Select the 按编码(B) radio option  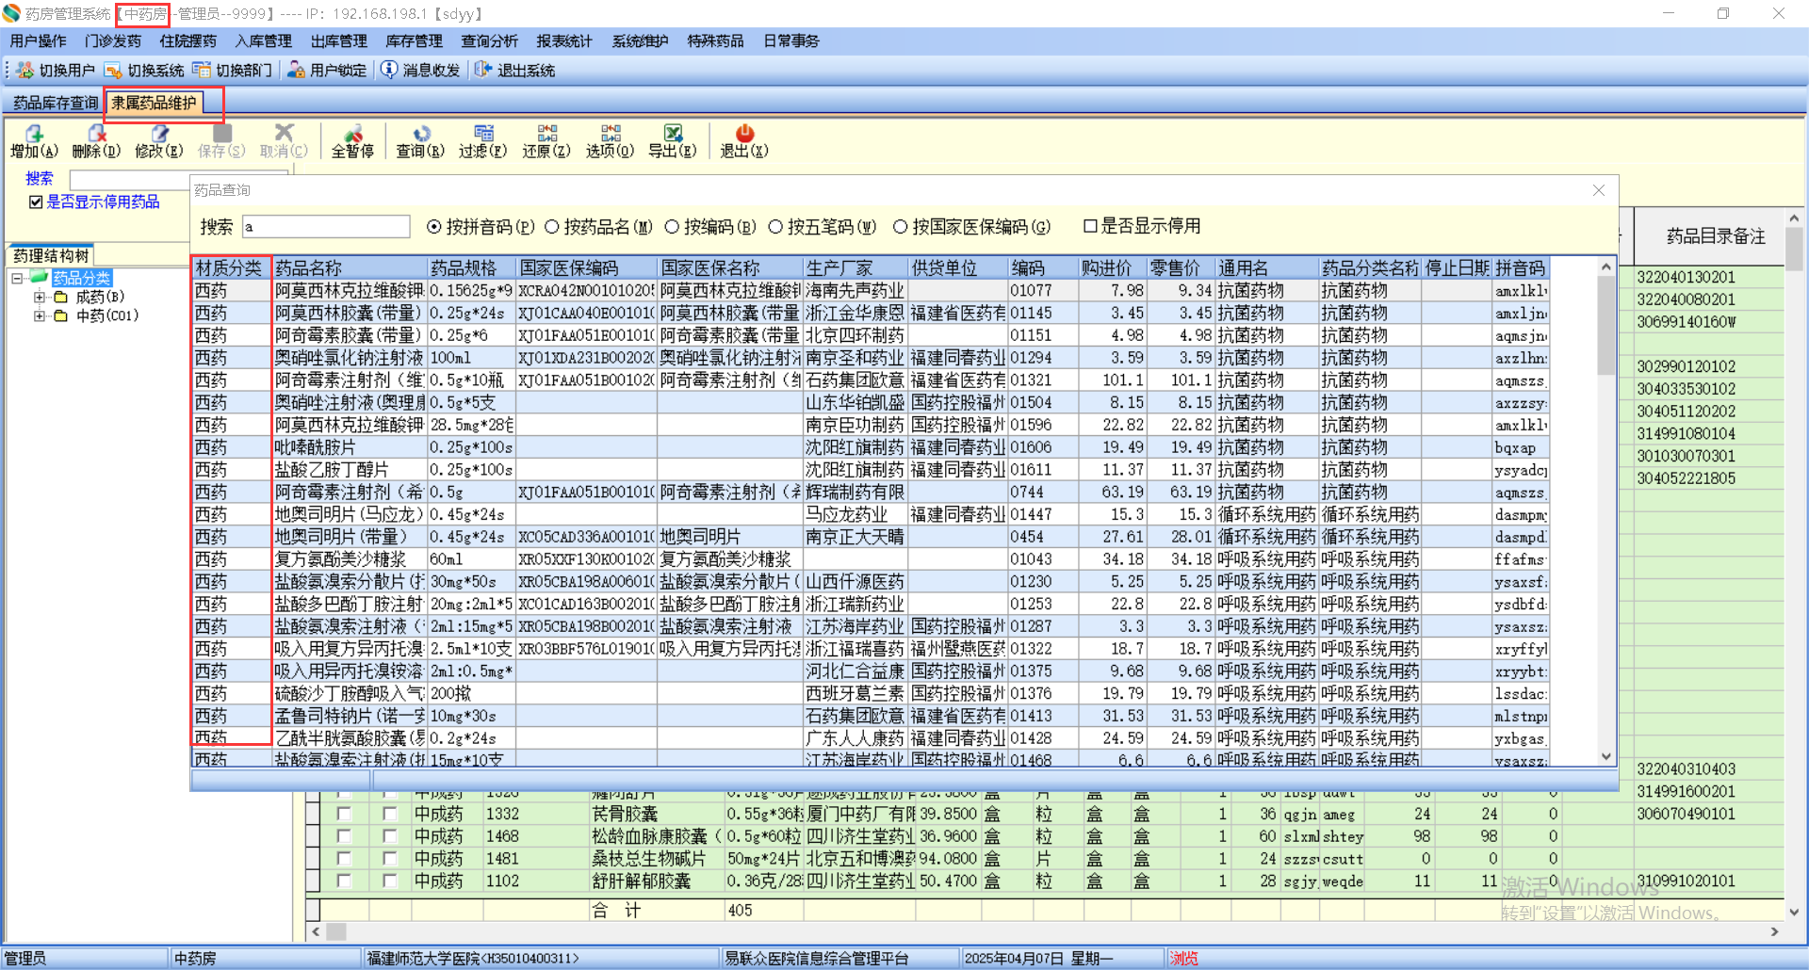(x=672, y=227)
